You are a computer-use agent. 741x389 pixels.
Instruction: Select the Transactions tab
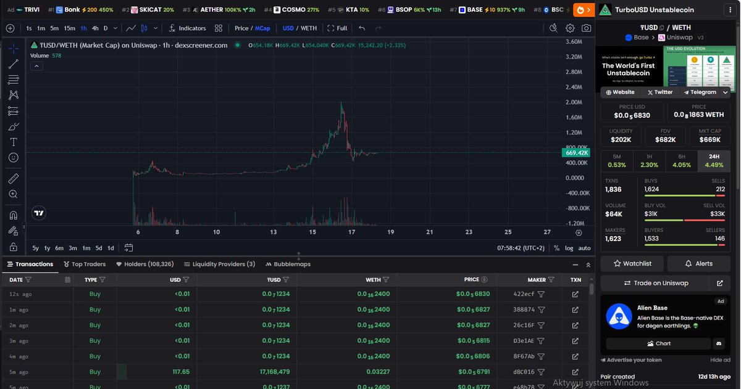[30, 264]
